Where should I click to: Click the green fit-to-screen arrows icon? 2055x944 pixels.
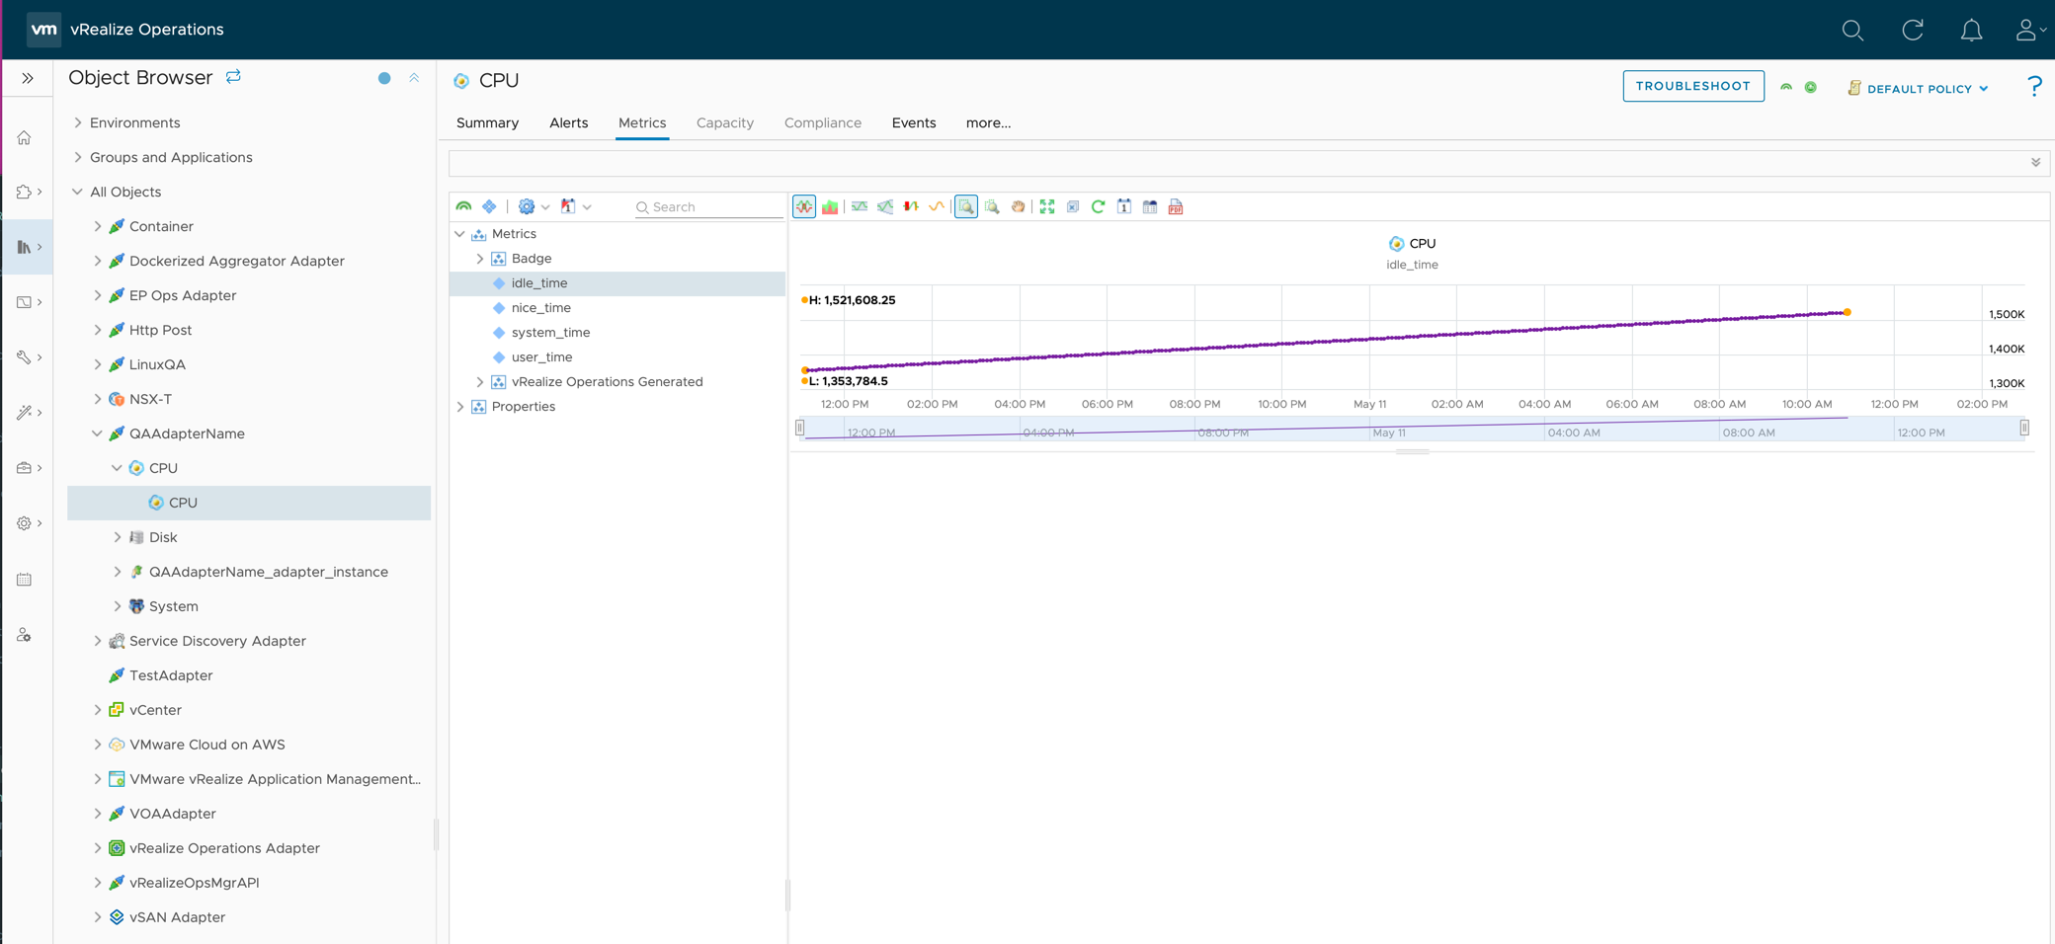click(1047, 207)
